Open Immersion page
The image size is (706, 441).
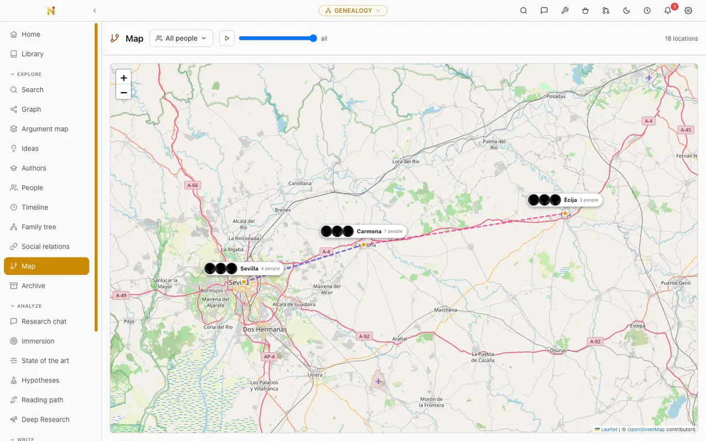point(46,341)
